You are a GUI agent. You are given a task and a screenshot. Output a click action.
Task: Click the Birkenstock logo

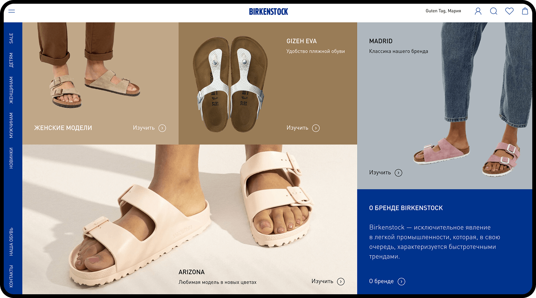point(268,11)
